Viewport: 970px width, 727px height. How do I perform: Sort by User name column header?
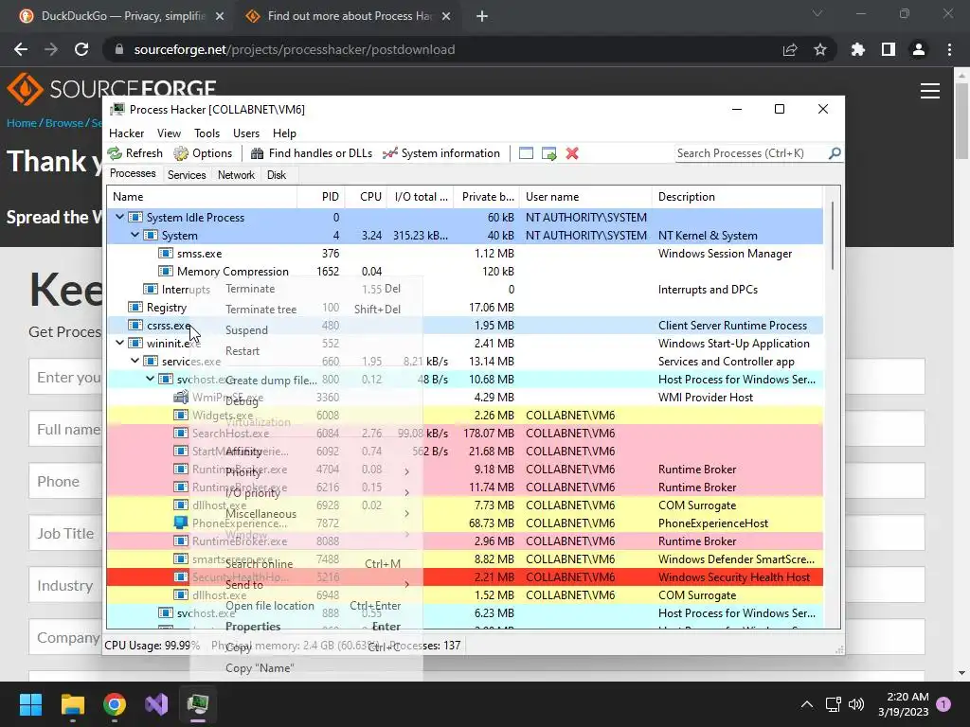[x=585, y=197]
